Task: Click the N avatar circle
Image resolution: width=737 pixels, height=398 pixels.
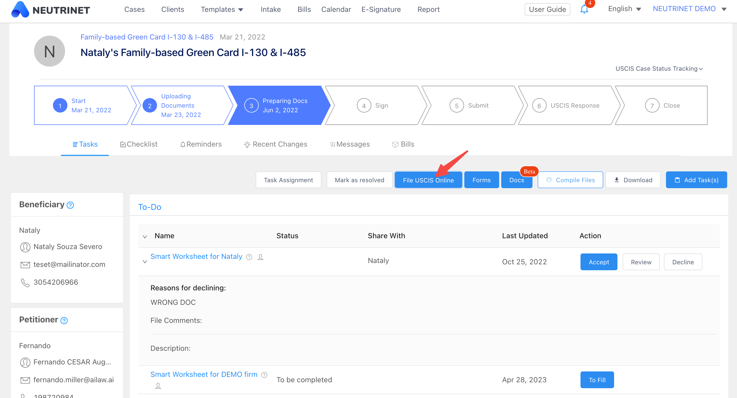Action: (x=50, y=51)
